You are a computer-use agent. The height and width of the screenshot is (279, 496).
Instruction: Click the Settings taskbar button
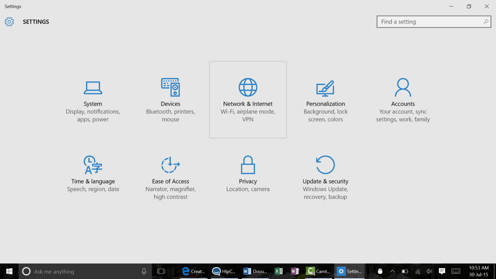349,271
